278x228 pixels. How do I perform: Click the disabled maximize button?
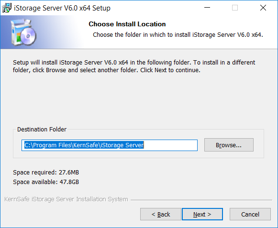[x=235, y=8]
